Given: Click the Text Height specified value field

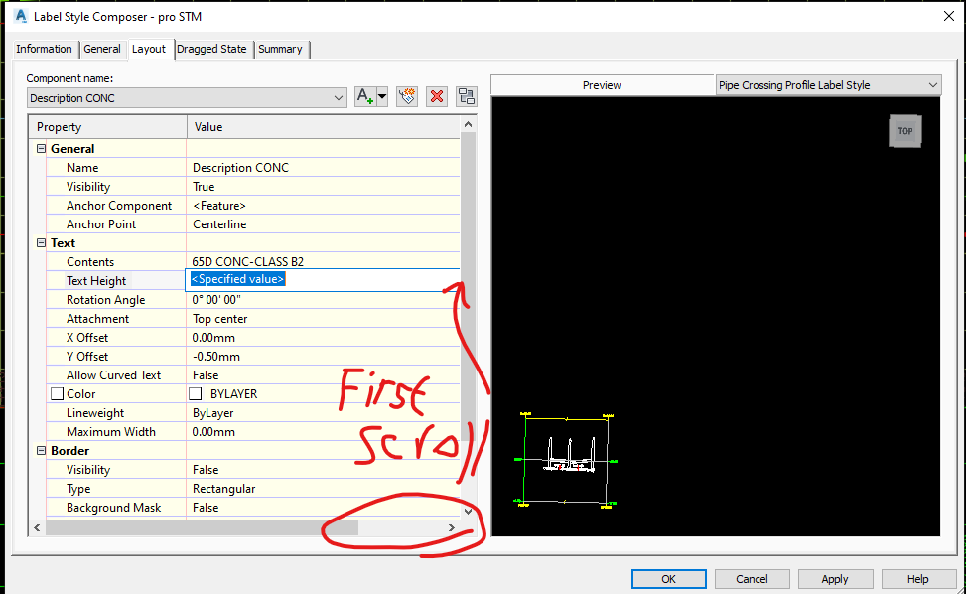Looking at the screenshot, I should [236, 279].
